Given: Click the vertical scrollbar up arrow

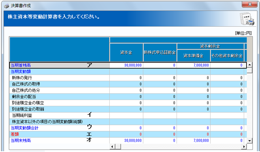Looking at the screenshot, I should click(x=249, y=65).
